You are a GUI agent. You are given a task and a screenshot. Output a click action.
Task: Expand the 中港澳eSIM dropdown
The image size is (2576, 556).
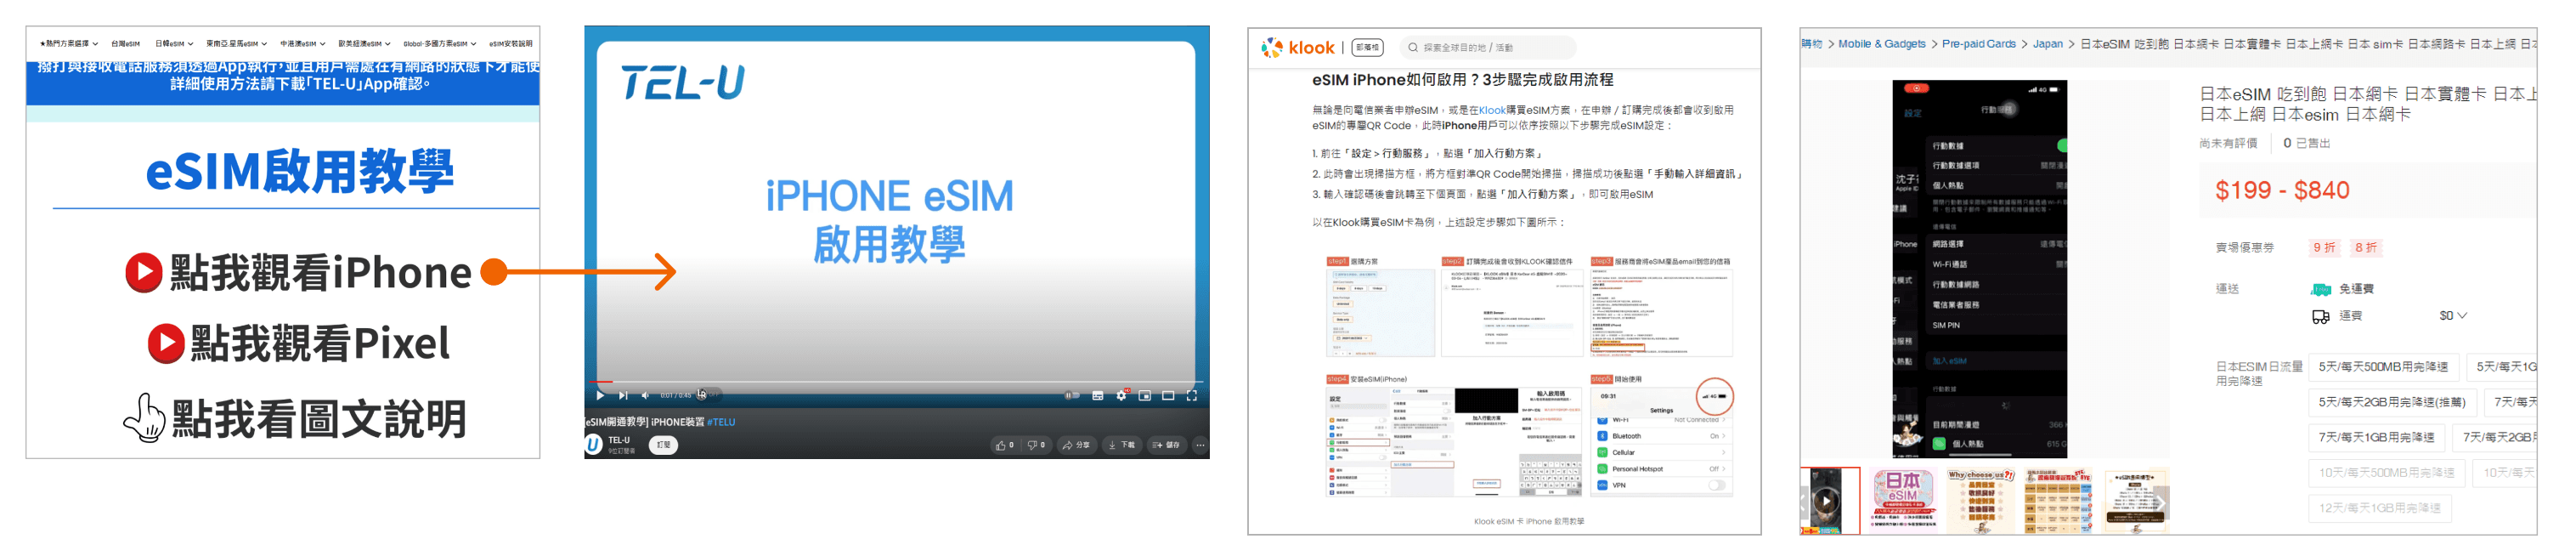pos(302,44)
